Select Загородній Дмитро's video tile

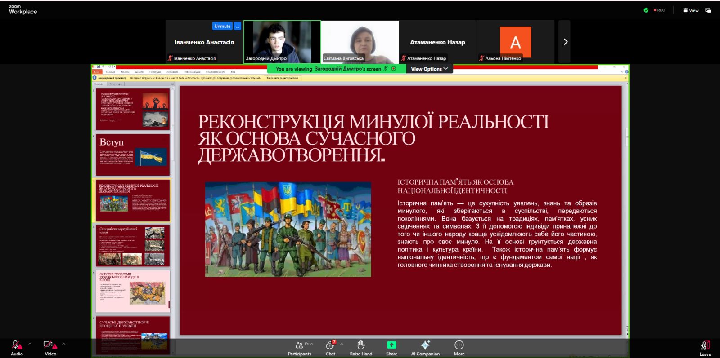coord(282,42)
